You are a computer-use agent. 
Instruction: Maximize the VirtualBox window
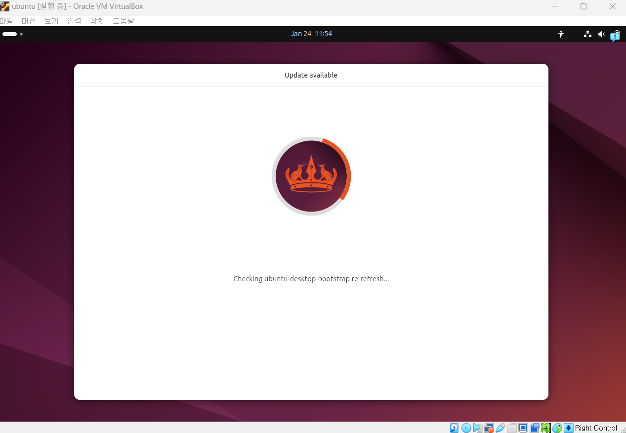584,6
